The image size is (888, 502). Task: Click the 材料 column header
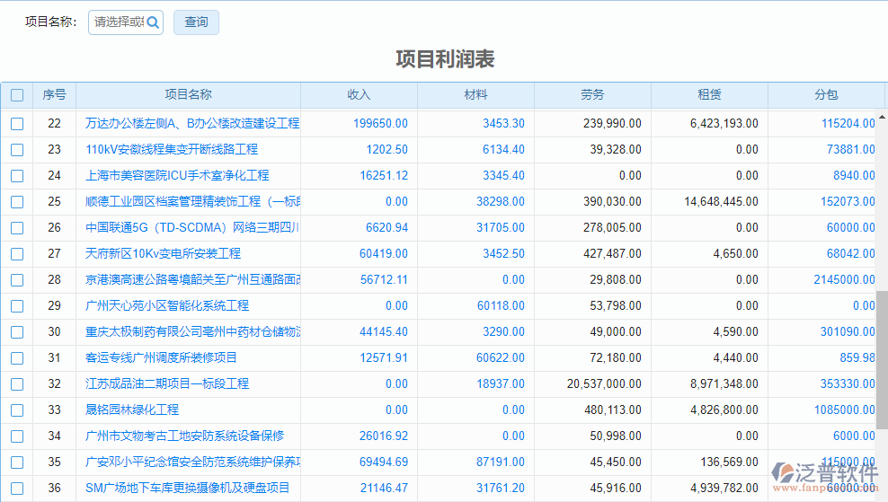tap(475, 95)
